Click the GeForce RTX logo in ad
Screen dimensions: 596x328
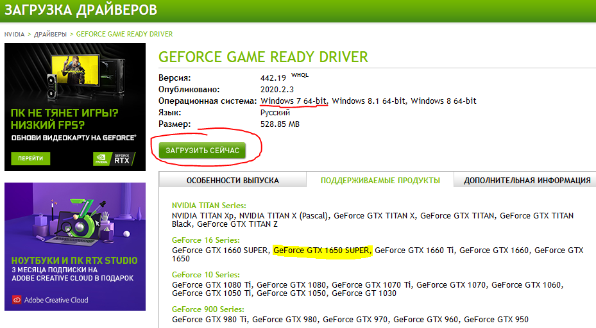(114, 158)
